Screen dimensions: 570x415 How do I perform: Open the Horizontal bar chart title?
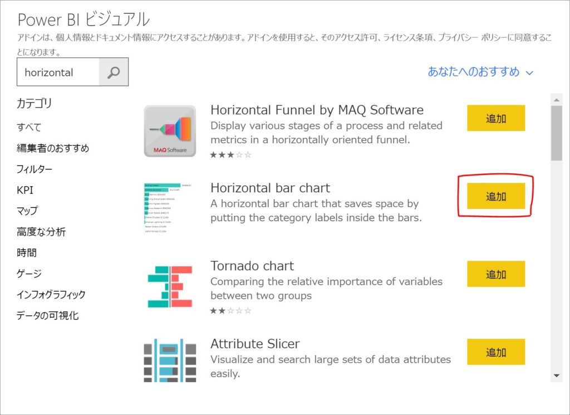(x=270, y=188)
